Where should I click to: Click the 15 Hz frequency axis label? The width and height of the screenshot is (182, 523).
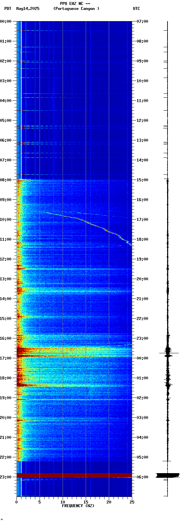86,502
